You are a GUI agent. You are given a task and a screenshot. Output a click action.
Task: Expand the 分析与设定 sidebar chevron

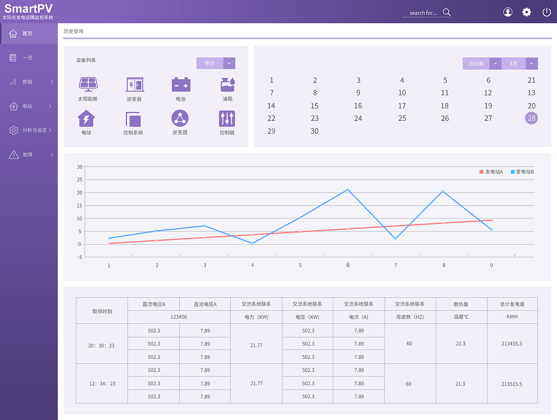50,130
